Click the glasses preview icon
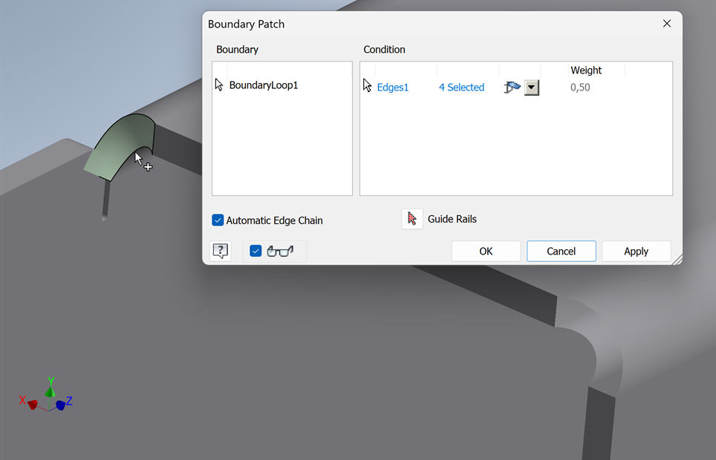 point(281,251)
